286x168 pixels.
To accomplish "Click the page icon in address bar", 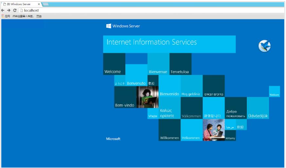I will coord(21,10).
